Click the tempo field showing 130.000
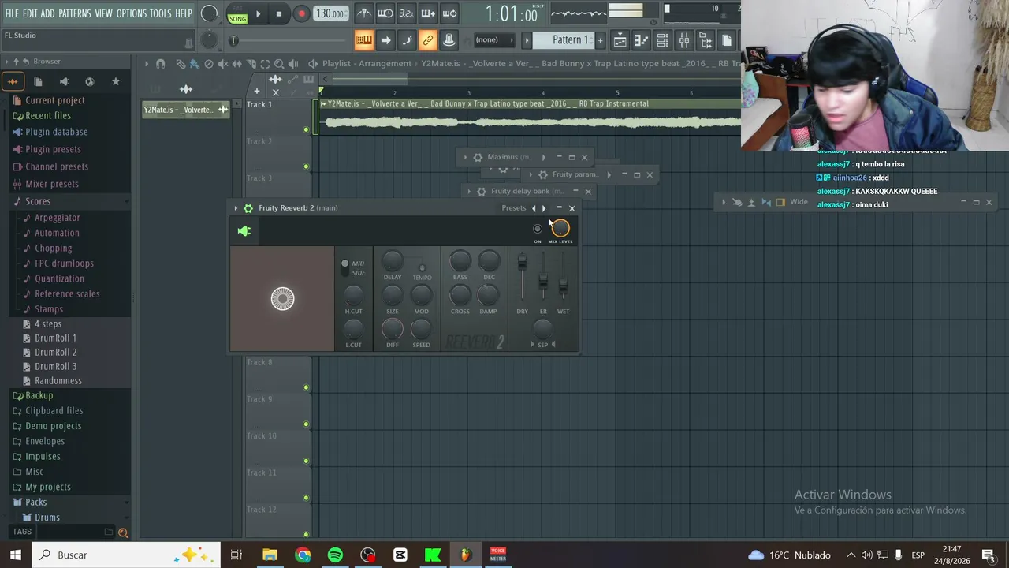Screen dimensions: 1009x568 click(x=330, y=13)
